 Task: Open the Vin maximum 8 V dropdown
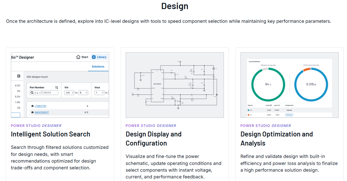[83, 92]
